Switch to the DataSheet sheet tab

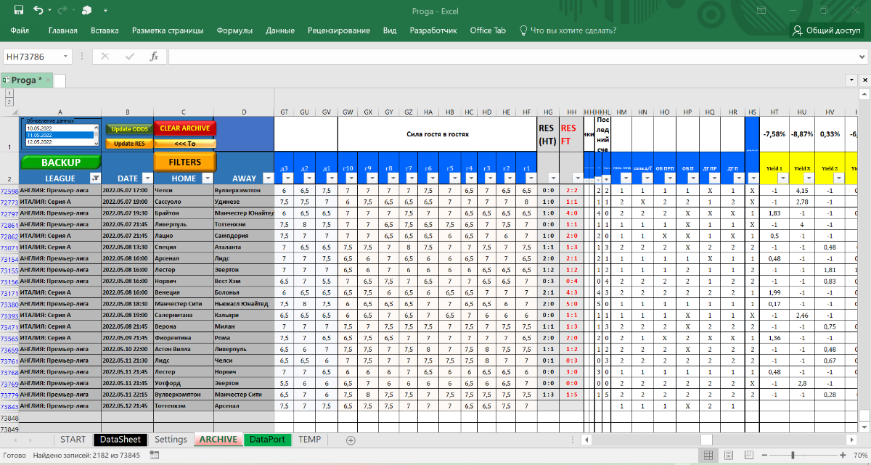[x=120, y=440]
